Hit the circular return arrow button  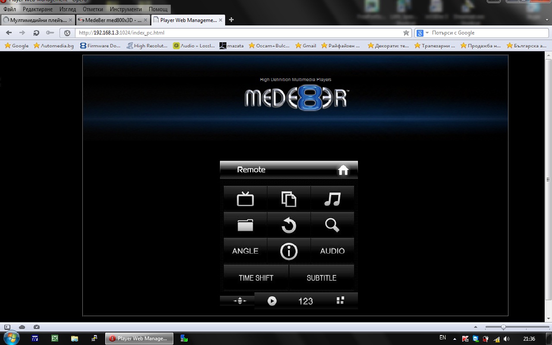(x=289, y=225)
